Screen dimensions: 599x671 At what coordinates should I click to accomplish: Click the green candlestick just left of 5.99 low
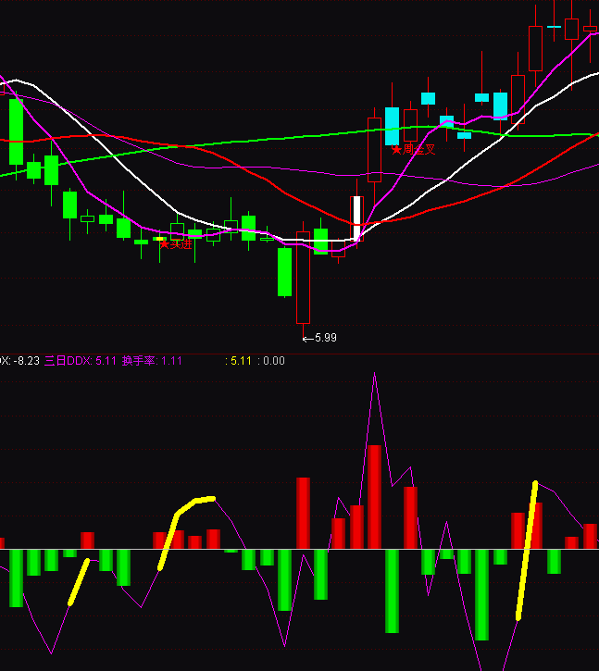click(285, 271)
